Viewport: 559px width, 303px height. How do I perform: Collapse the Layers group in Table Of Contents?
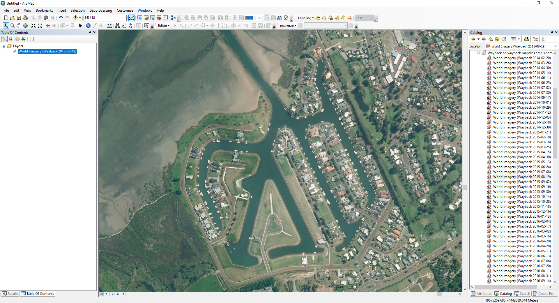point(4,46)
